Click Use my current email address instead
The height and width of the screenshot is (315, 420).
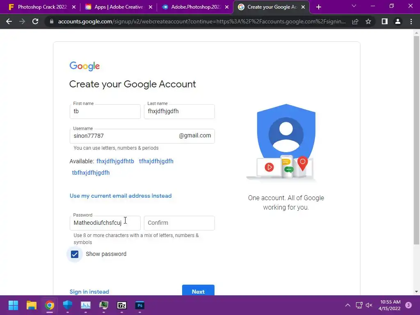(121, 196)
